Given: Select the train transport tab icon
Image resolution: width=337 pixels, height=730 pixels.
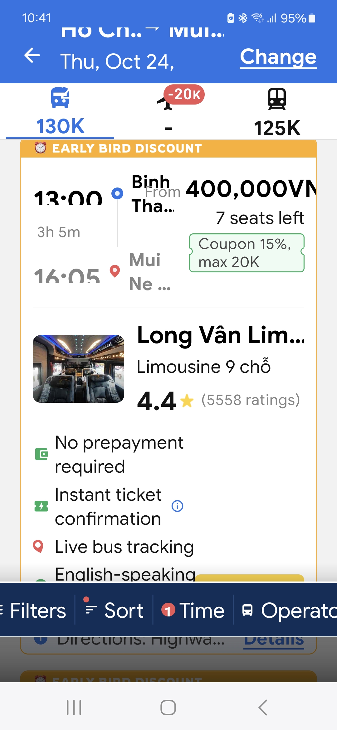Looking at the screenshot, I should click(x=277, y=99).
